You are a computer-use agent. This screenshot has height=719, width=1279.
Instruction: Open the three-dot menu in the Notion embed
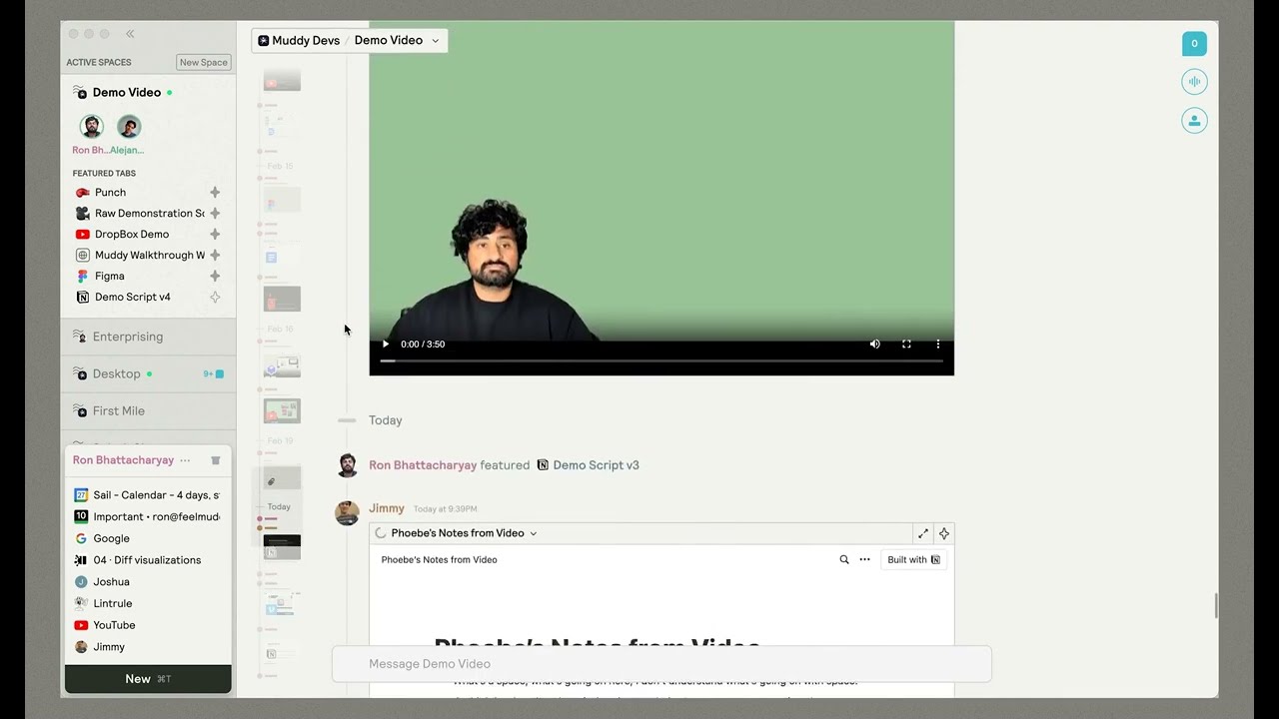[864, 560]
